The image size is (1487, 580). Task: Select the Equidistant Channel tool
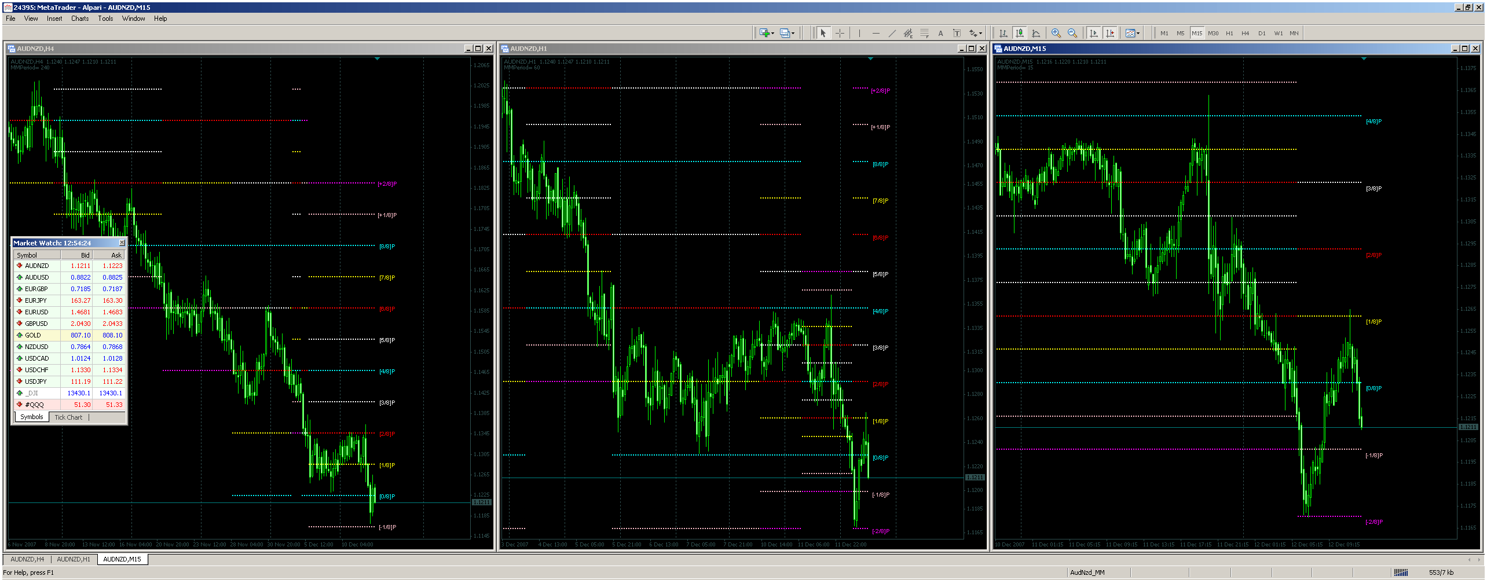click(908, 33)
